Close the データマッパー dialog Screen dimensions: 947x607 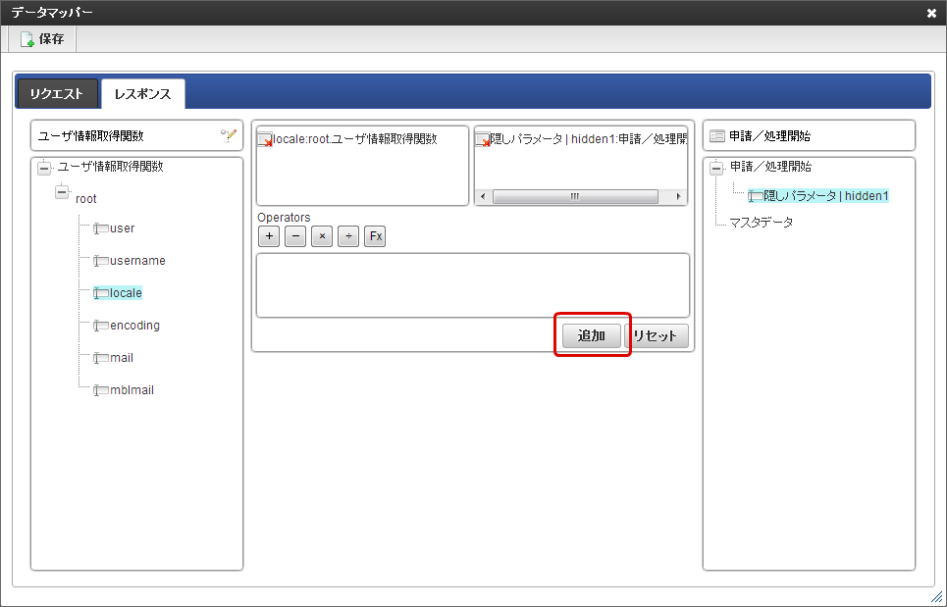point(931,14)
